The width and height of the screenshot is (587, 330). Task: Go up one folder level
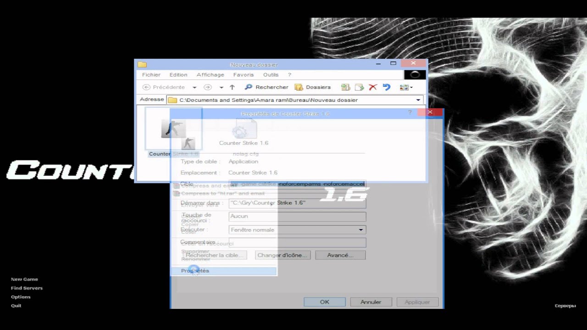(x=232, y=87)
